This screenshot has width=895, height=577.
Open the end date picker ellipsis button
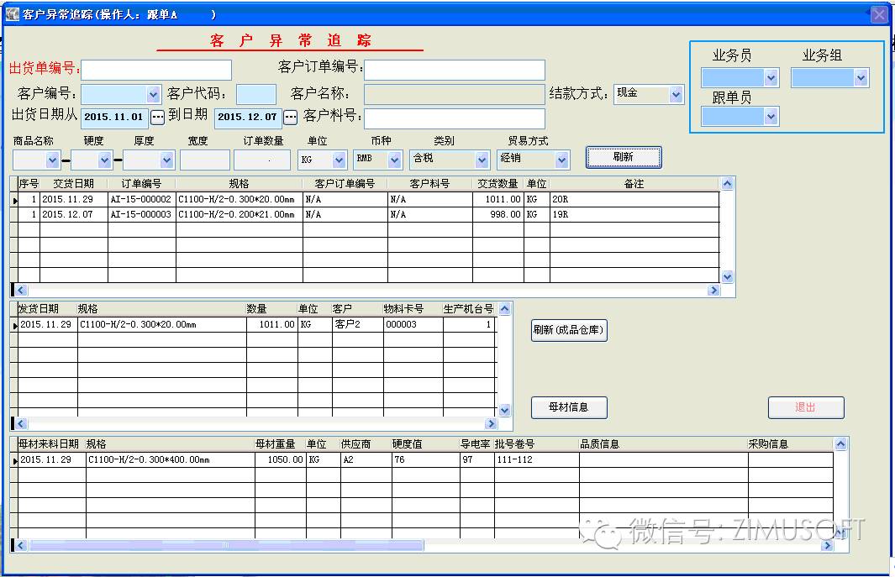click(291, 118)
